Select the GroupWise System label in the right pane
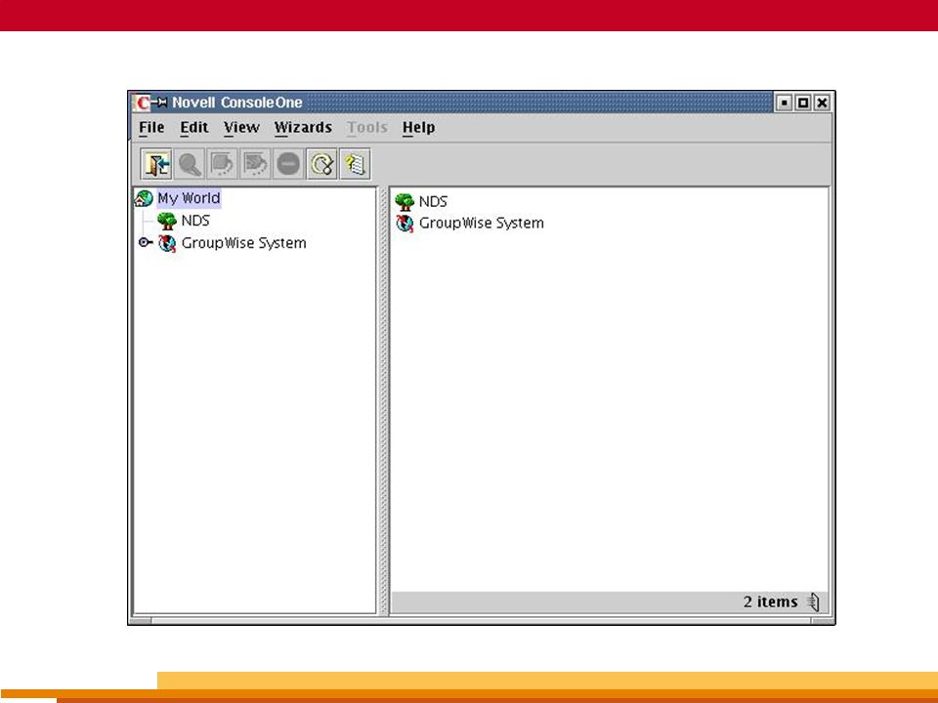 coord(481,223)
